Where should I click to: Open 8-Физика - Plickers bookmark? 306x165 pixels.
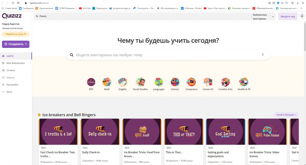(191, 8)
